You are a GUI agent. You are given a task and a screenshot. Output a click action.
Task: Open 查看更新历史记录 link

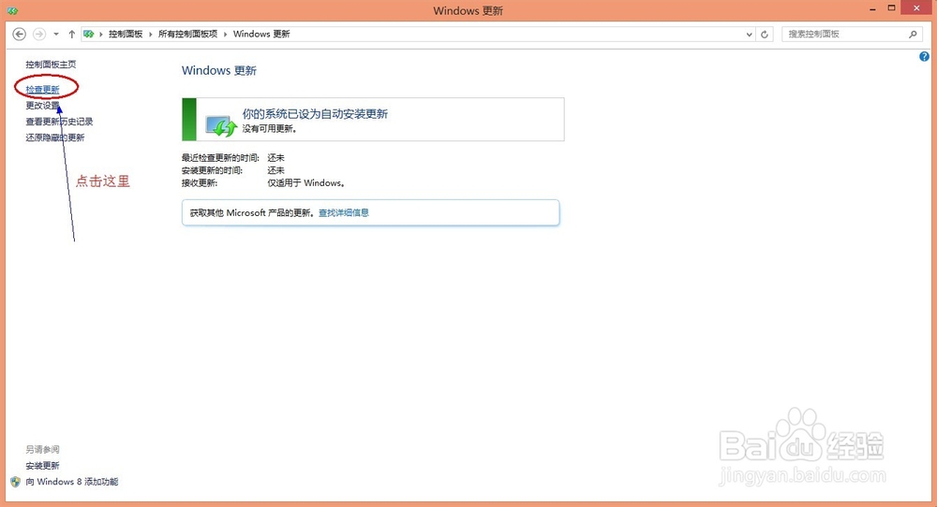coord(59,122)
